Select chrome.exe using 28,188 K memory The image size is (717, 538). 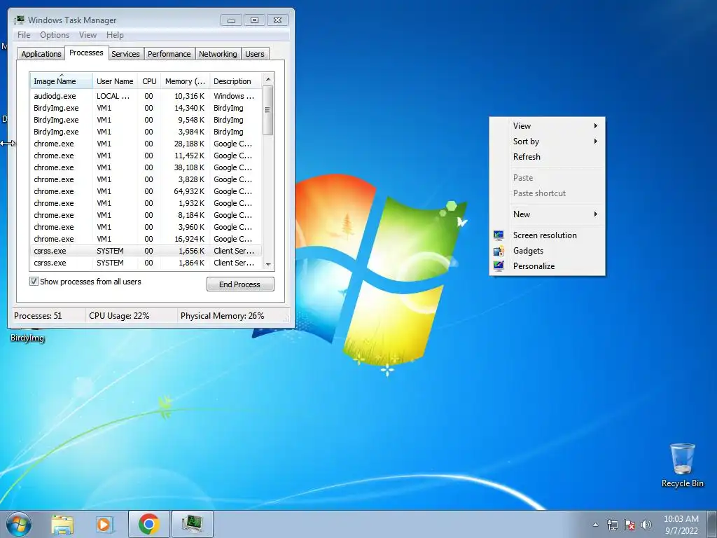[x=146, y=144]
